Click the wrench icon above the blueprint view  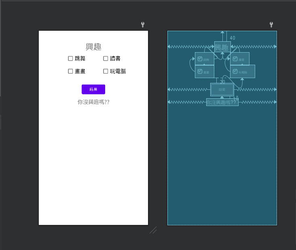coord(271,25)
